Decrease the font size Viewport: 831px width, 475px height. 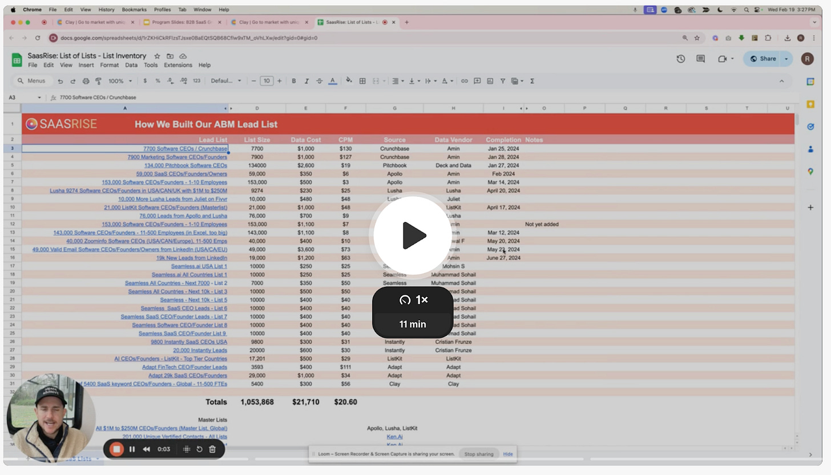pyautogui.click(x=254, y=81)
